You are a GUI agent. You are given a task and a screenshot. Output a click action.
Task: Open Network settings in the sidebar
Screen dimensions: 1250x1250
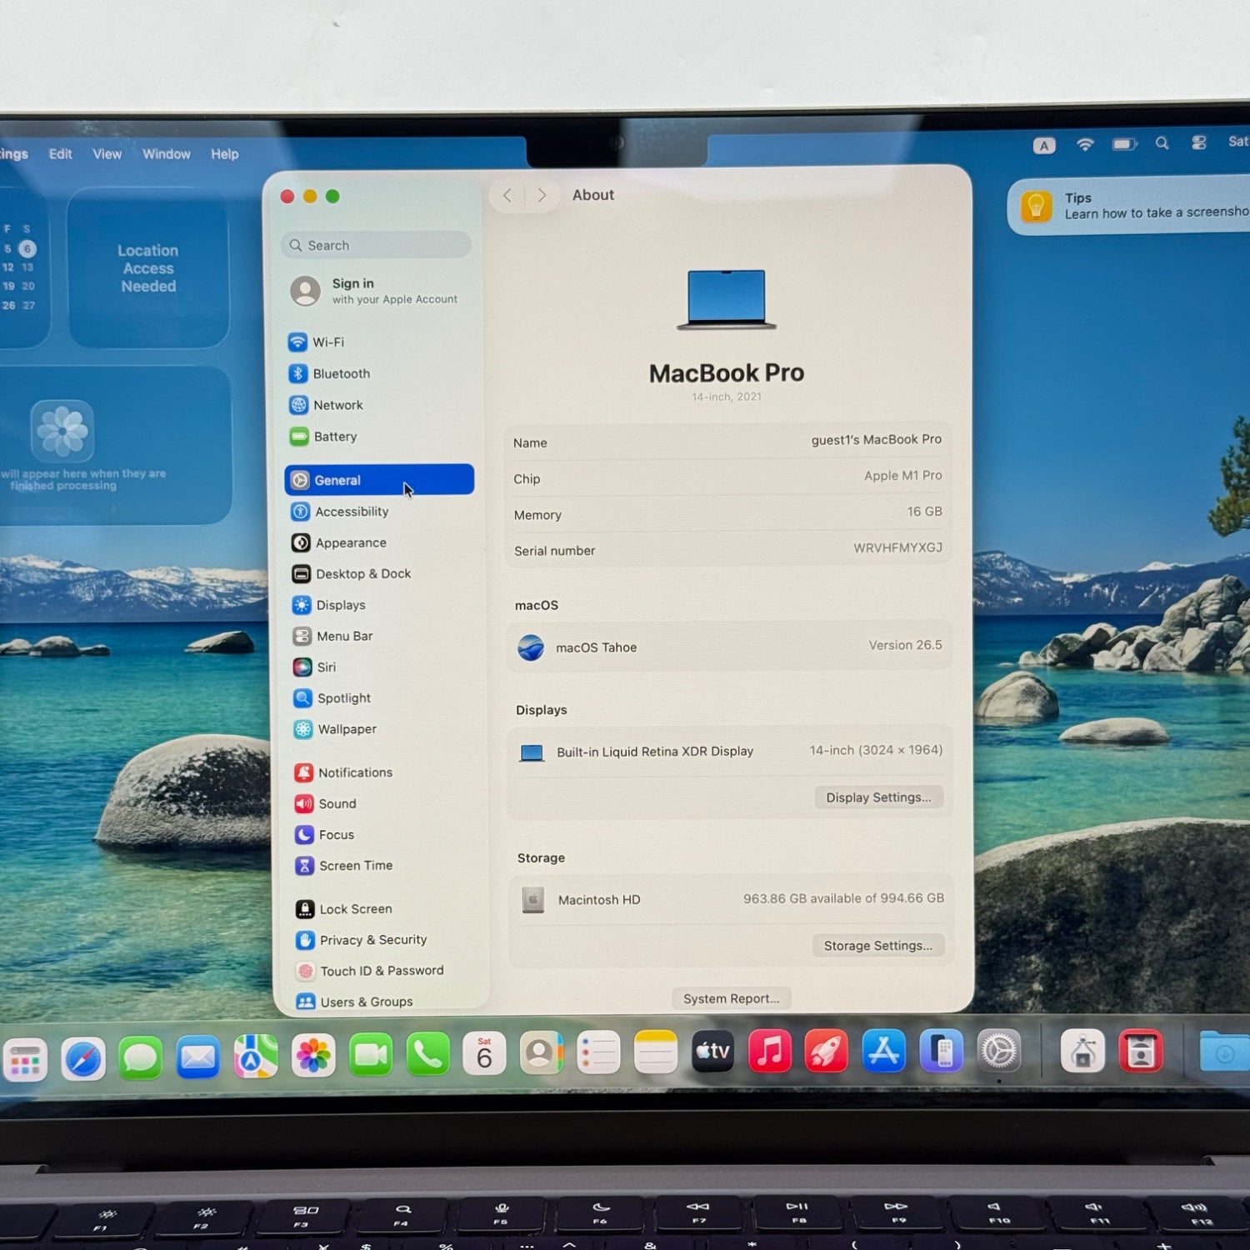click(x=379, y=405)
